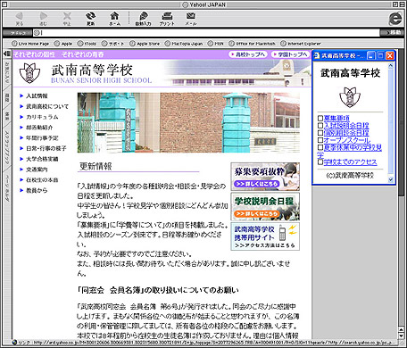This screenshot has height=348, width=407.
Task: Collapse the explorer bar side pane toggle
Action: 6,54
